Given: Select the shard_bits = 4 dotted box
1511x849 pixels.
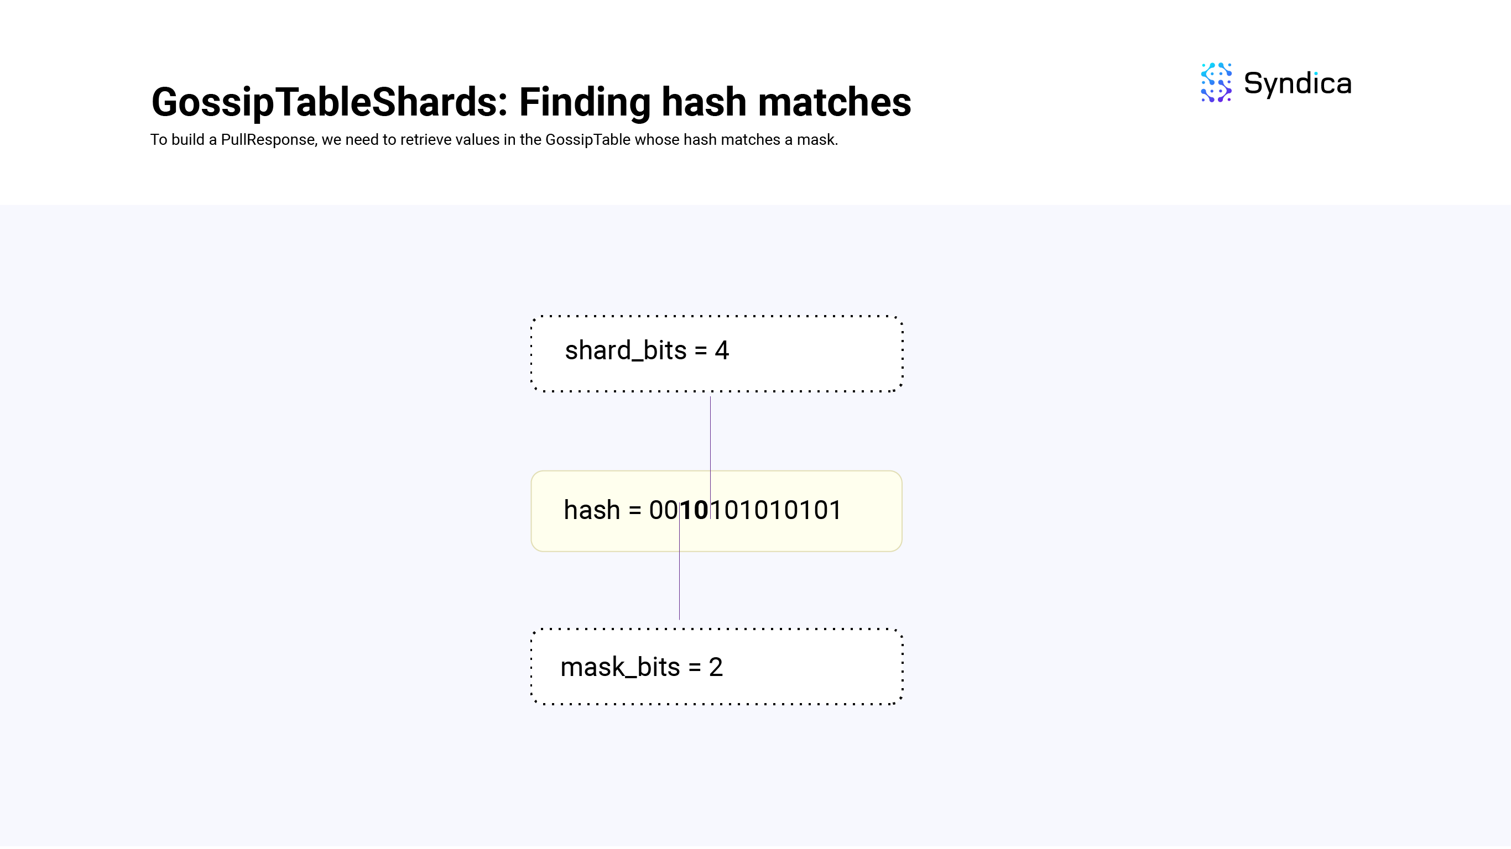Looking at the screenshot, I should point(716,354).
